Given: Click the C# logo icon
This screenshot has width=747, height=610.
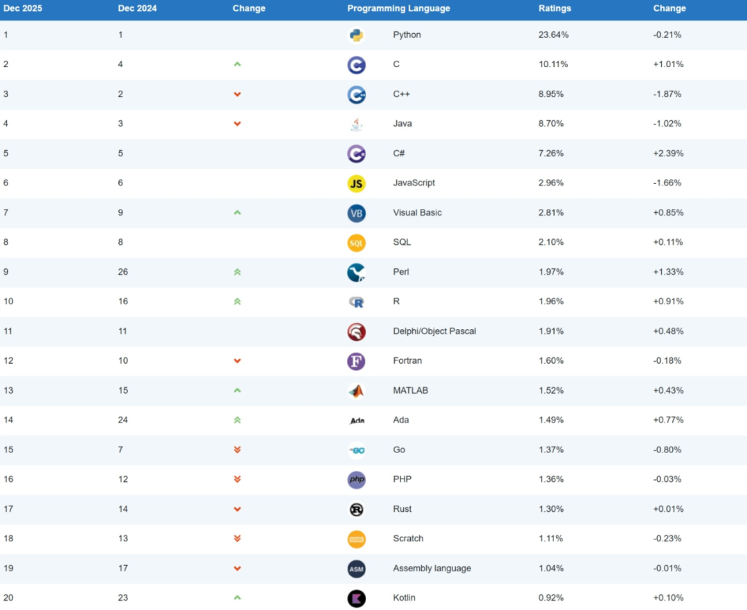Looking at the screenshot, I should [356, 154].
